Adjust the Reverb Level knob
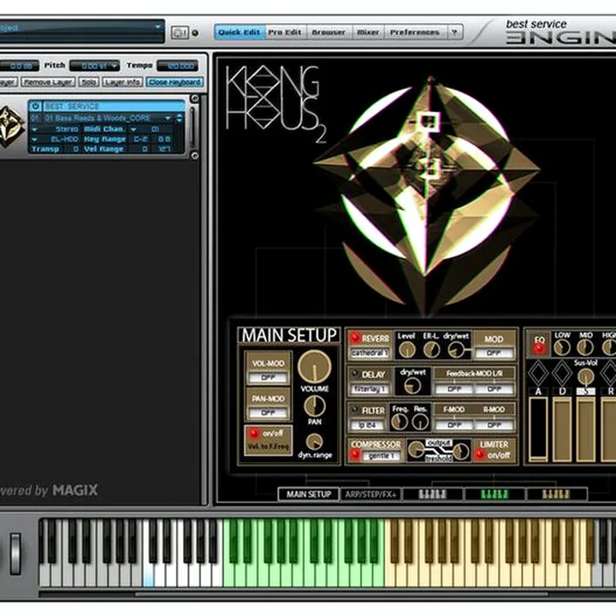The height and width of the screenshot is (616, 616). click(x=406, y=349)
